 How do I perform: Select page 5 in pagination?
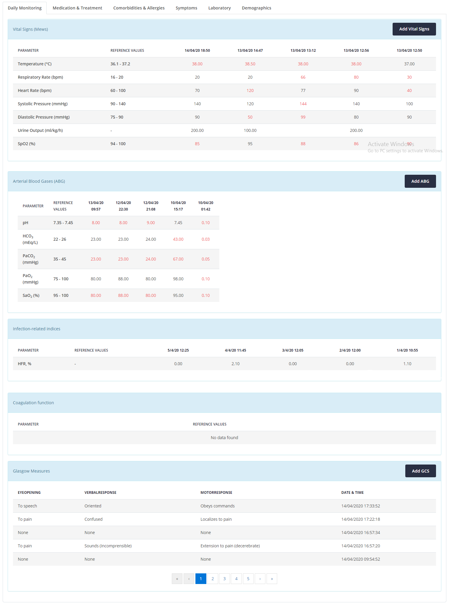pyautogui.click(x=248, y=579)
